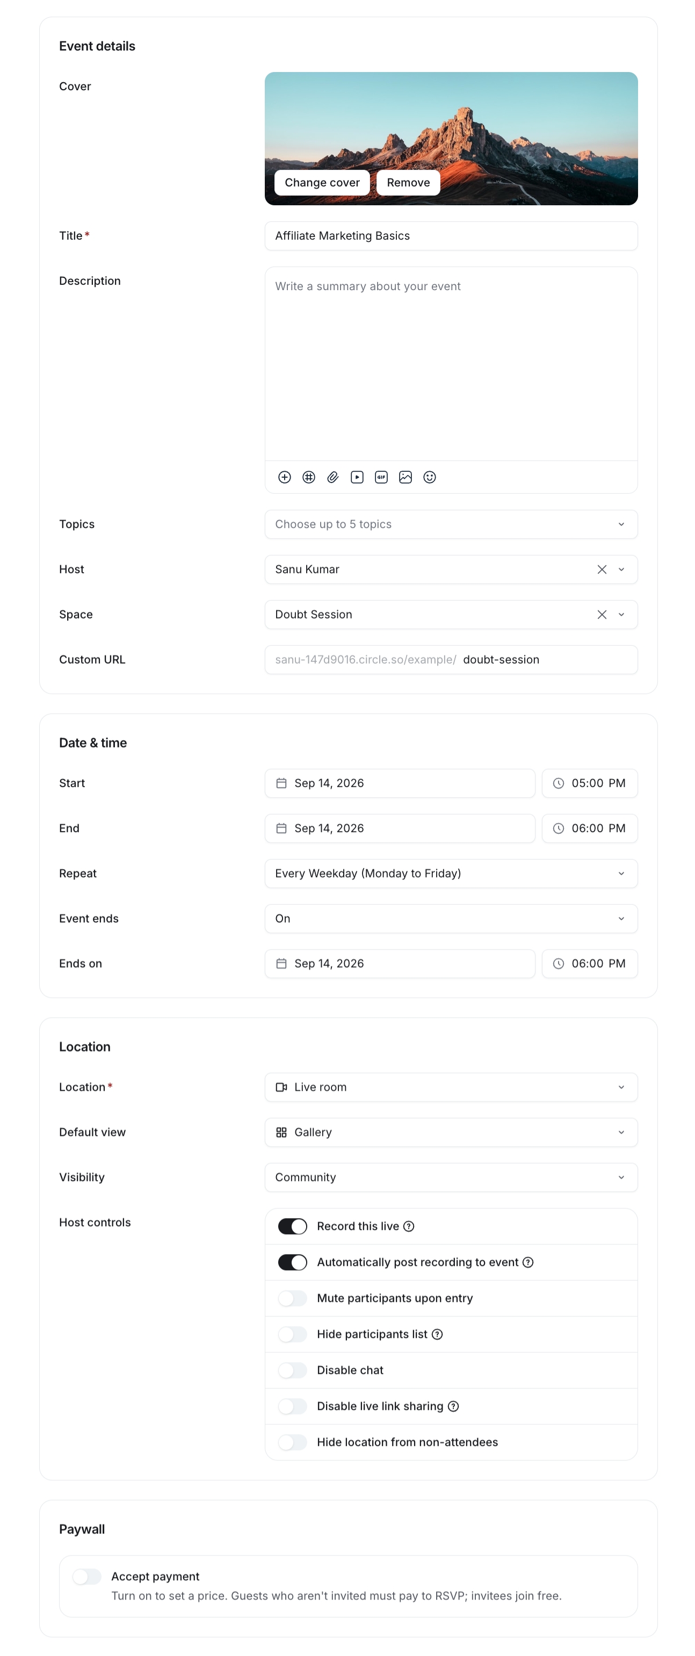Enable Hide location from non-attendees
Screen dimensions: 695x1656
[x=292, y=1443]
